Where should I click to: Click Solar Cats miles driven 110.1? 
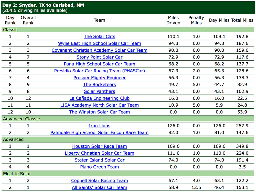click(x=173, y=37)
